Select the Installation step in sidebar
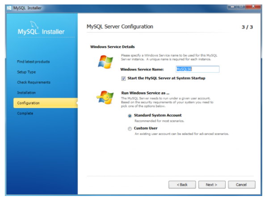This screenshot has width=268, height=204. pyautogui.click(x=26, y=92)
